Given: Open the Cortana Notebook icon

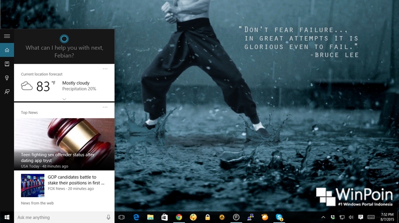Looking at the screenshot, I should click(7, 64).
